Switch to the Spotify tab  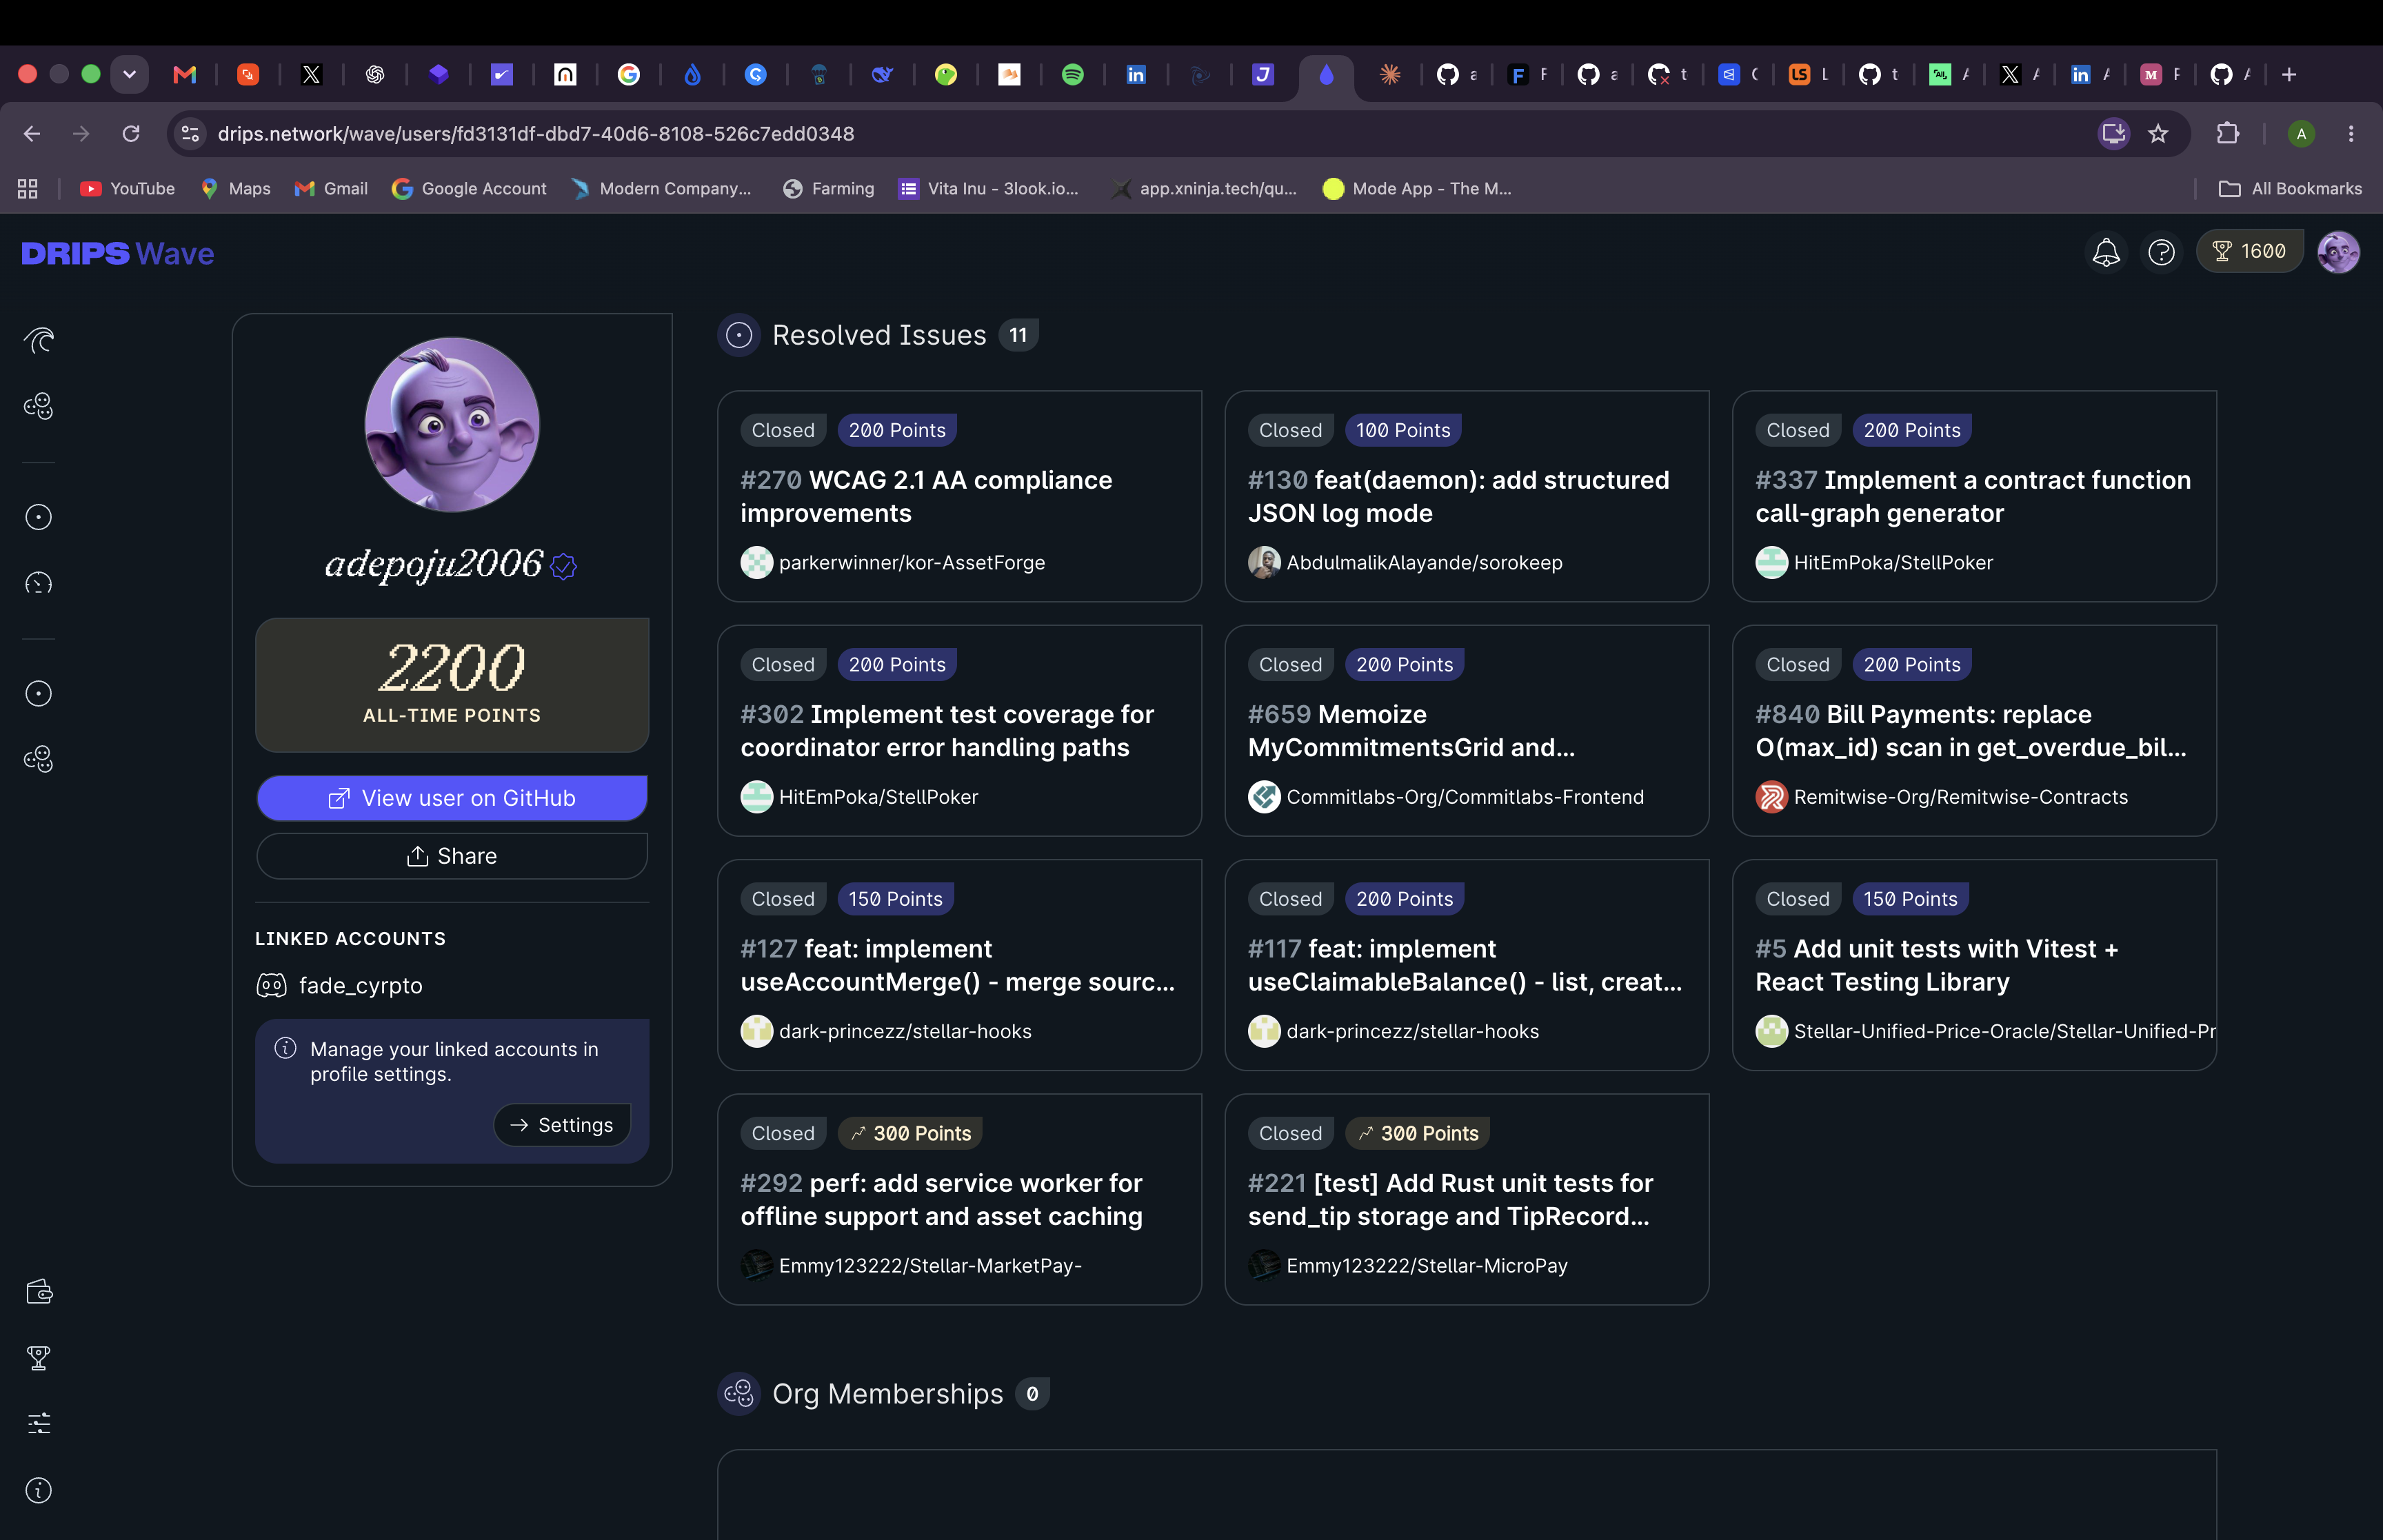click(x=1073, y=74)
